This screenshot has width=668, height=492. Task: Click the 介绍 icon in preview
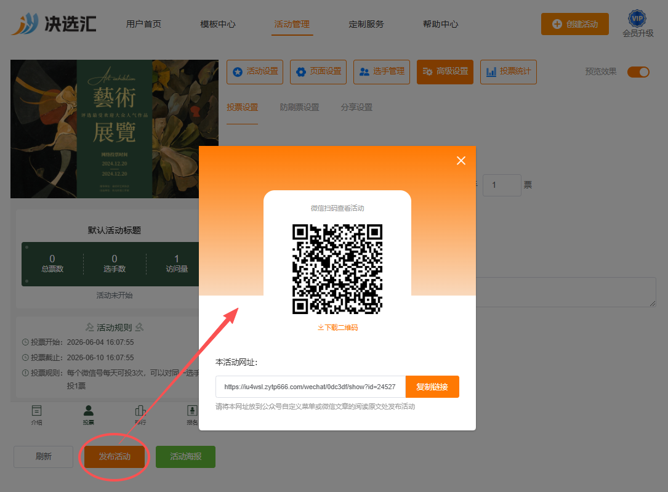[x=37, y=415]
